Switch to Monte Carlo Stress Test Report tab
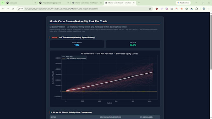Image resolution: width=212 pixels, height=119 pixels. [x=87, y=3]
